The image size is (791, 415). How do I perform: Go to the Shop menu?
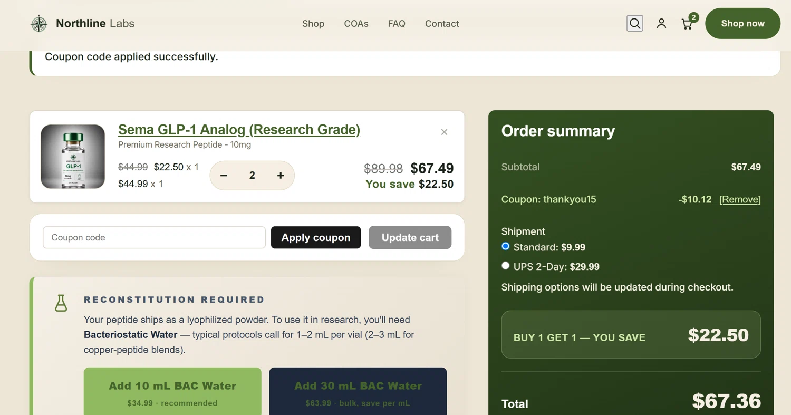click(313, 24)
